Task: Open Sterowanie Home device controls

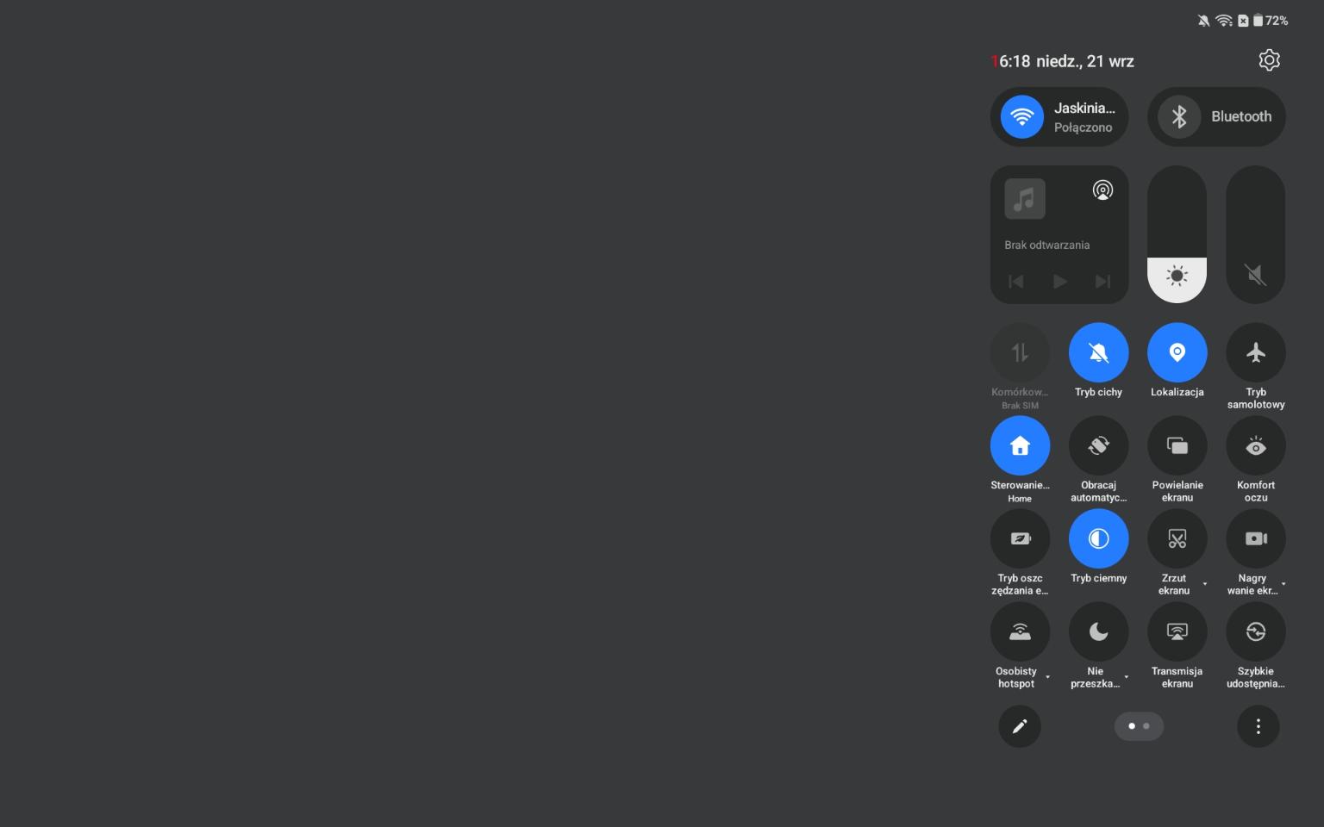Action: point(1020,446)
